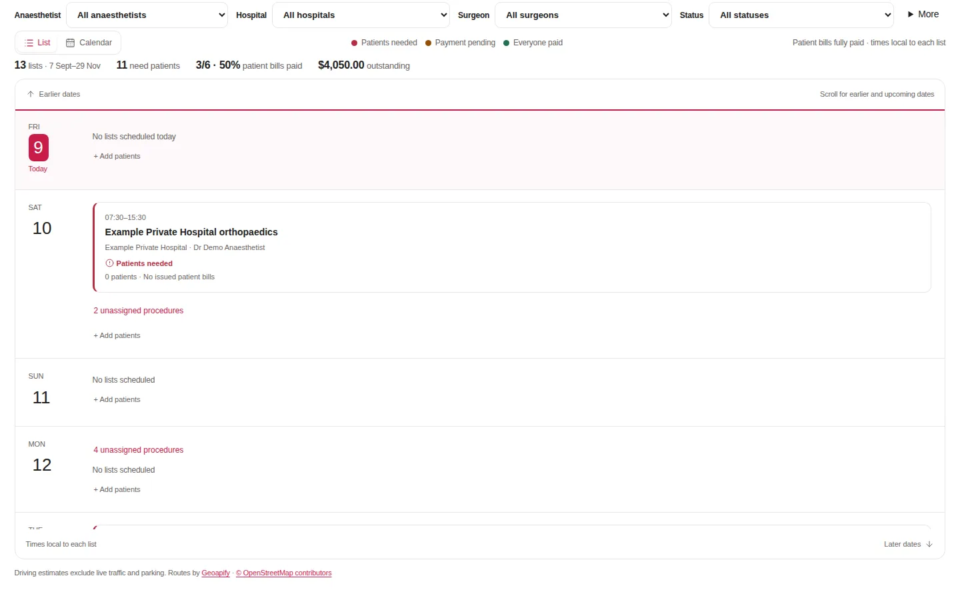Open Example Private Hospital orthopaedics list card
Screen dimensions: 960x600
pyautogui.click(x=512, y=247)
